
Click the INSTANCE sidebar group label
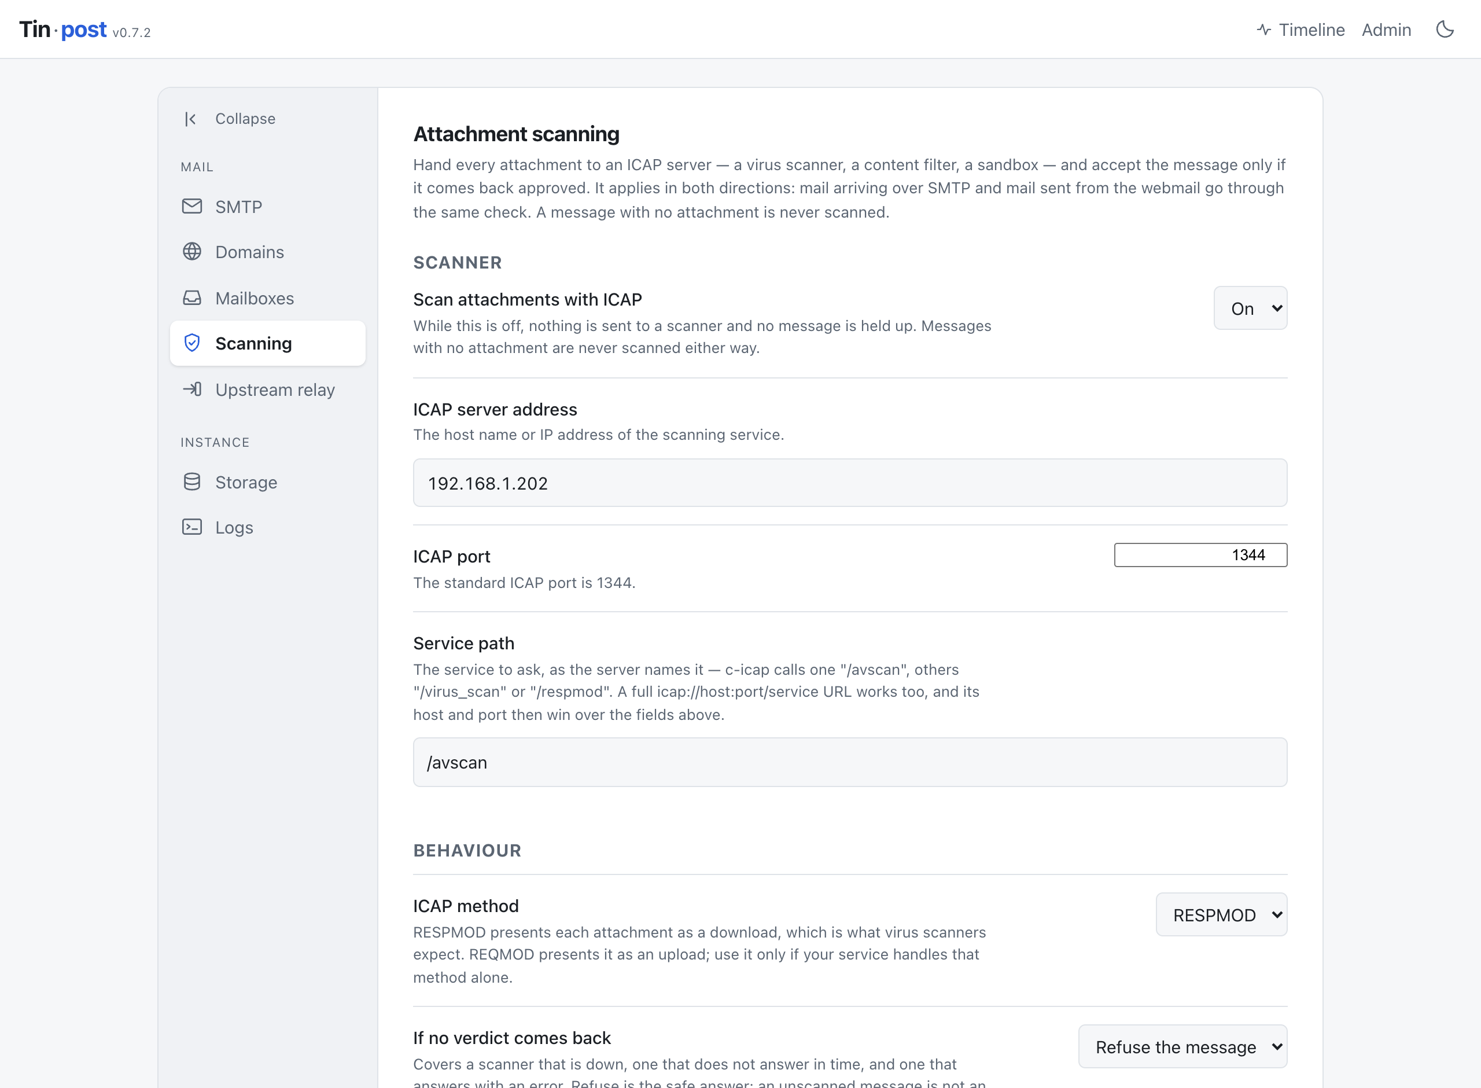coord(215,443)
